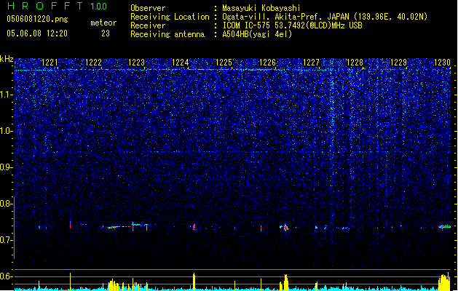Click the 0.8 kHz axis label

[7, 204]
